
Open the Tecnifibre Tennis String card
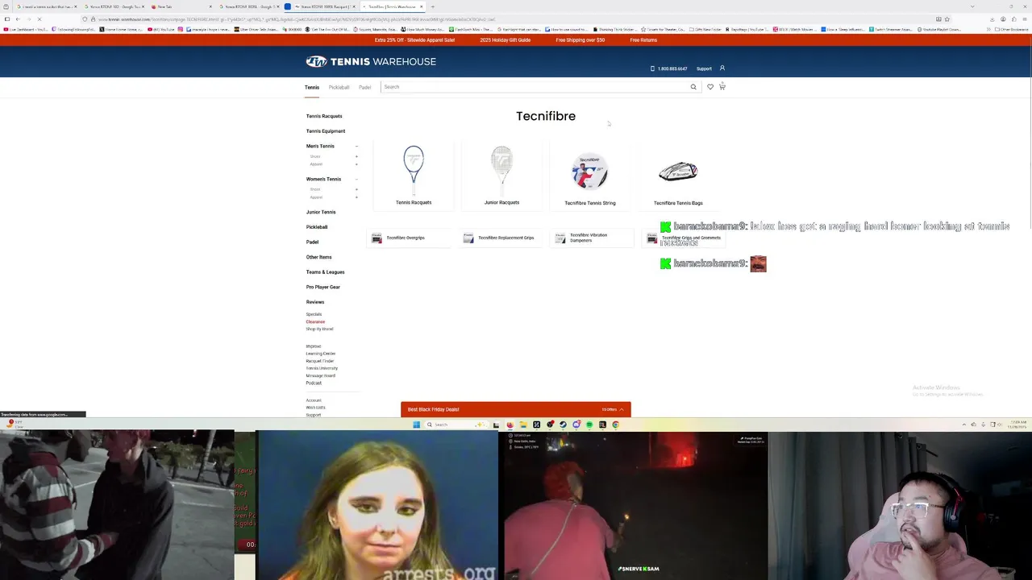pyautogui.click(x=590, y=175)
